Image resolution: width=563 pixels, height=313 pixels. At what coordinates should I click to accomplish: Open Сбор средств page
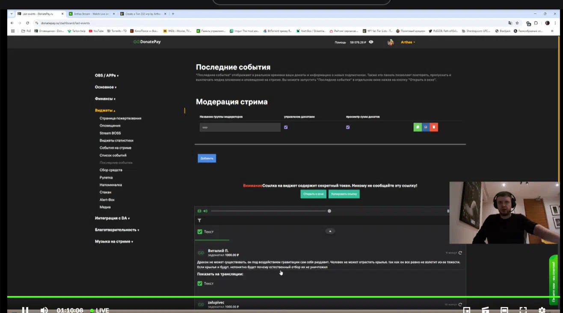pyautogui.click(x=111, y=170)
